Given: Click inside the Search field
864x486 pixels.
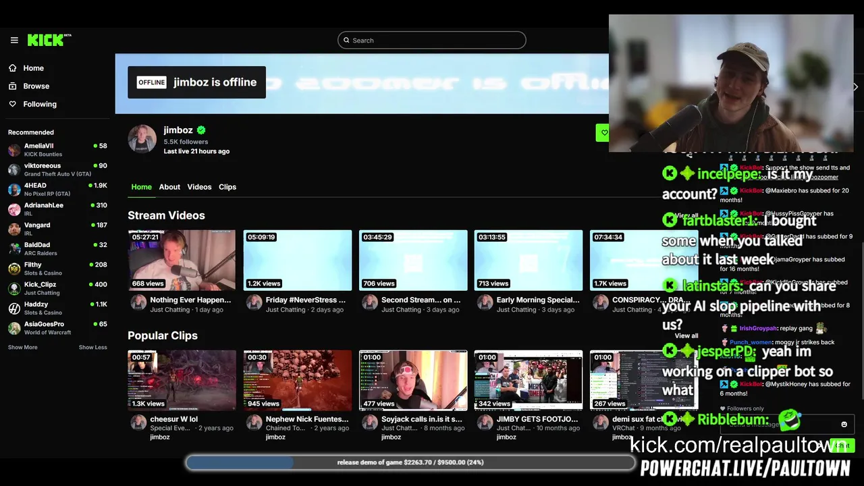Looking at the screenshot, I should 432,40.
